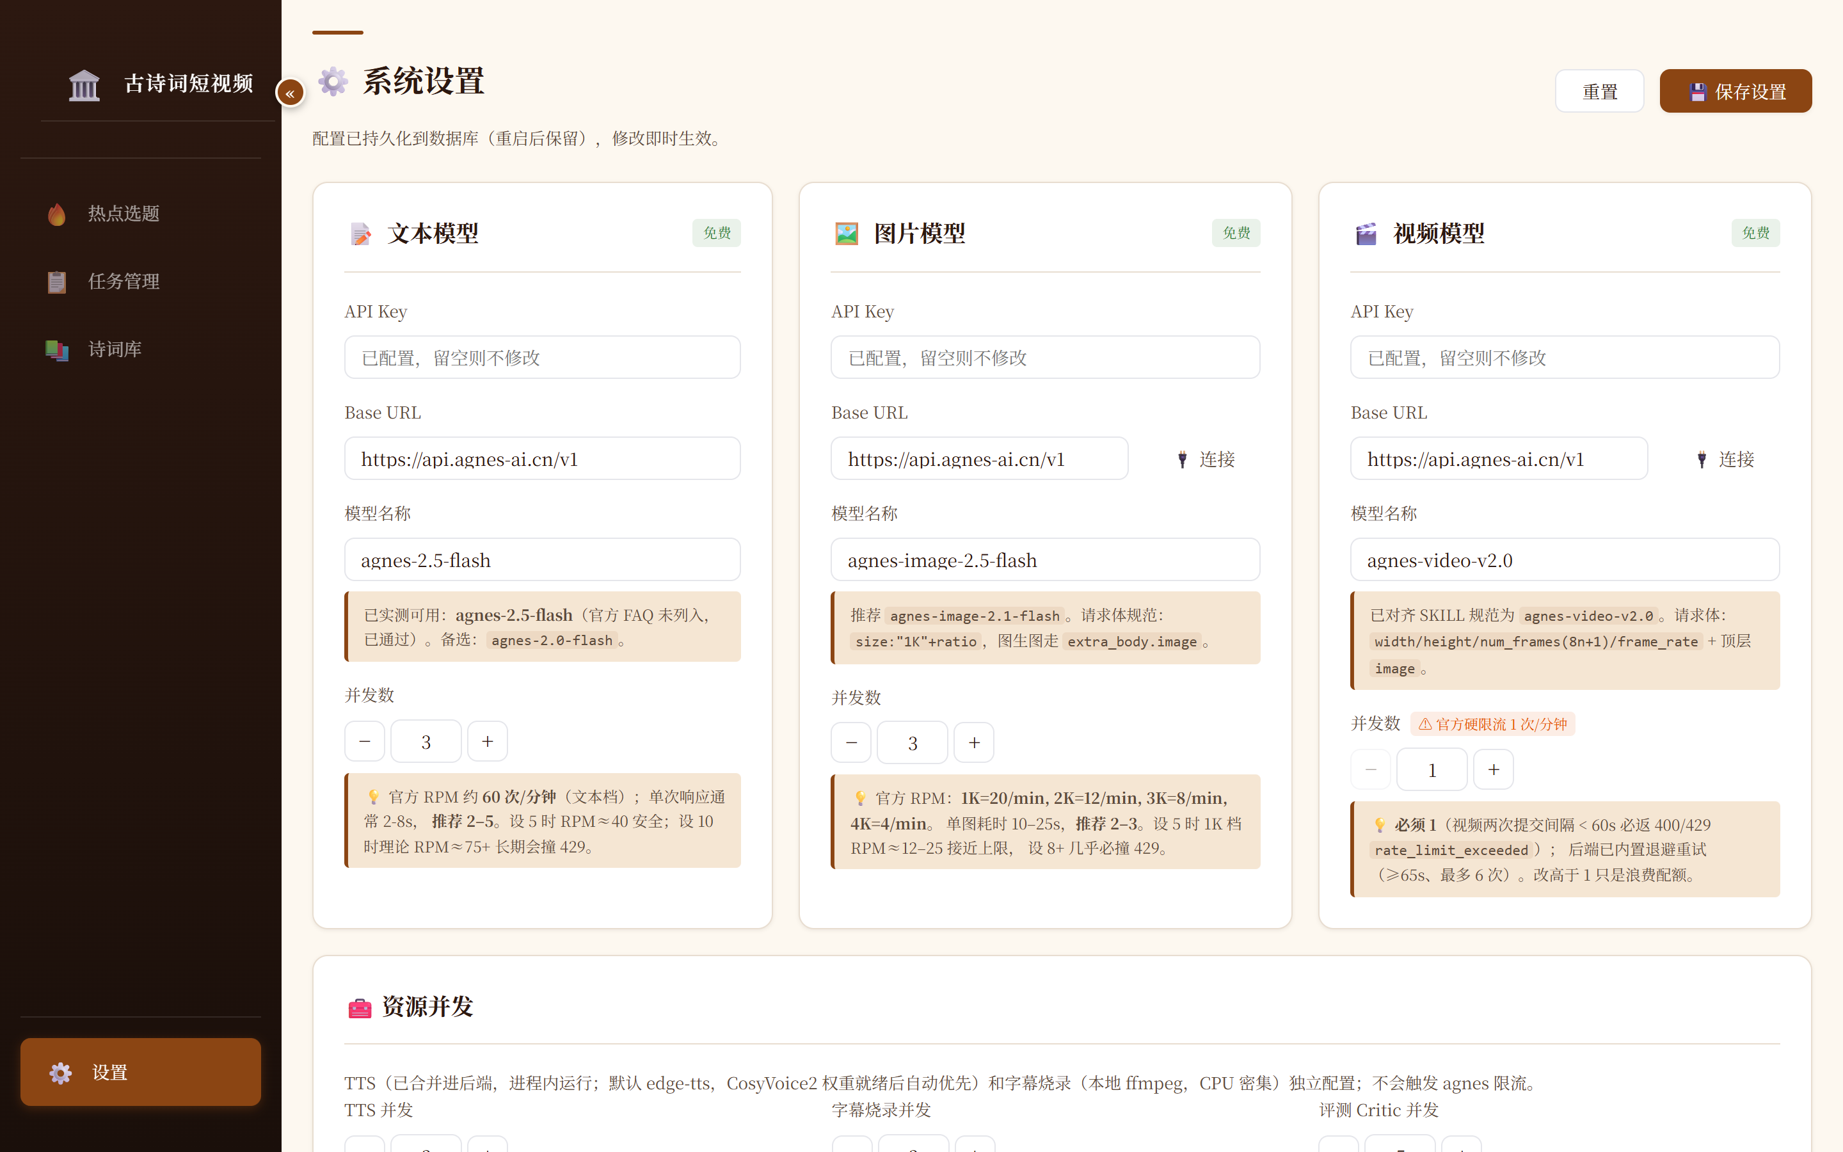Open 任务管理 in the sidebar

[141, 282]
